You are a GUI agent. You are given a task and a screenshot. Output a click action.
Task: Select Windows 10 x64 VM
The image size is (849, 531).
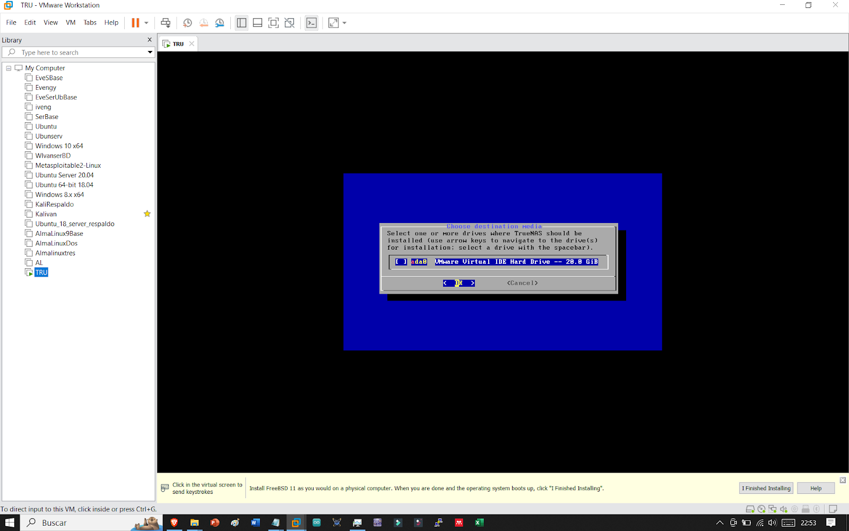point(59,146)
